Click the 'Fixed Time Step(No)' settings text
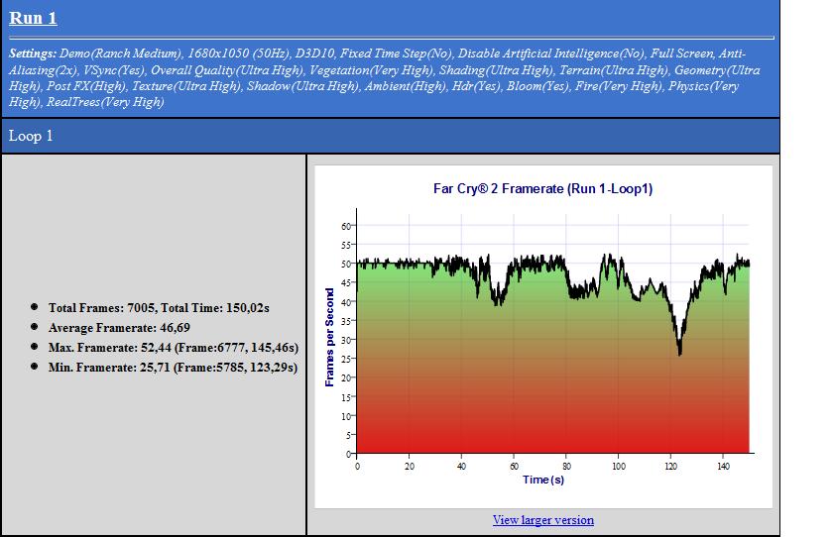The width and height of the screenshot is (833, 537). point(396,54)
